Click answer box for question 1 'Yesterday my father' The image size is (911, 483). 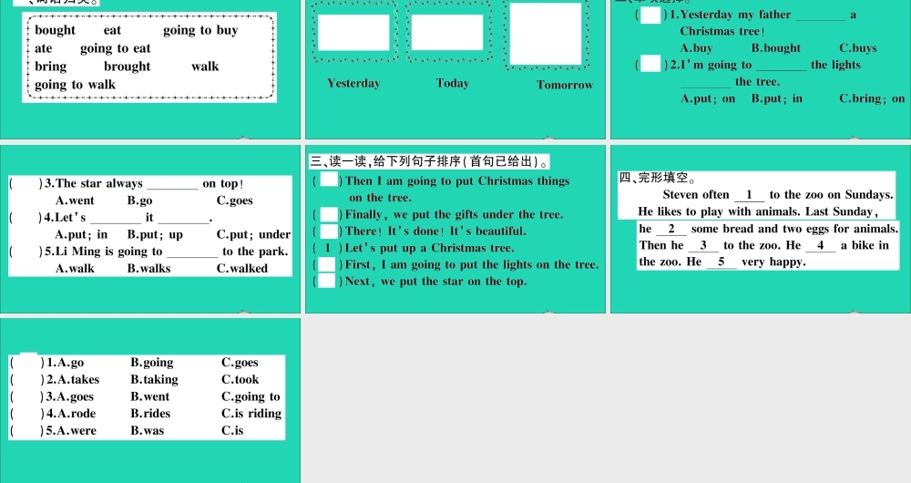point(650,15)
